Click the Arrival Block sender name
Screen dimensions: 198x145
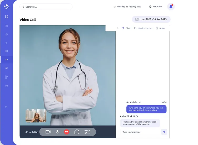coord(126,116)
